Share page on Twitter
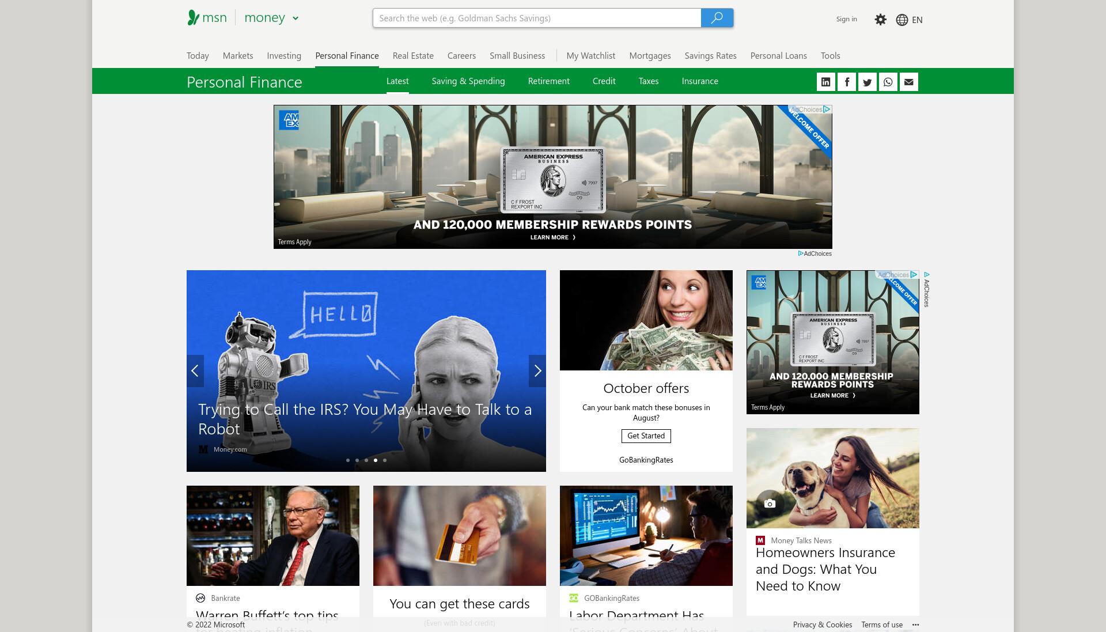 (867, 82)
